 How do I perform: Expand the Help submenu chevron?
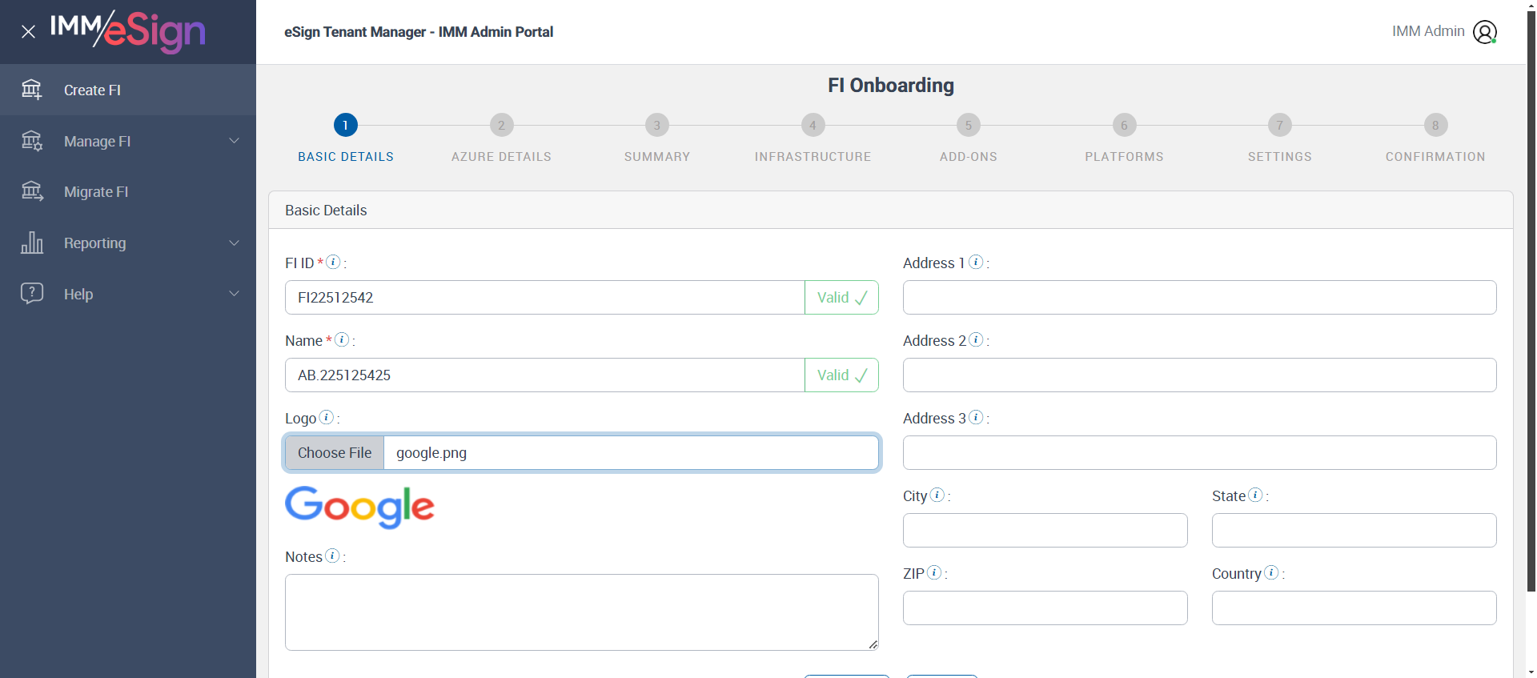(x=234, y=294)
